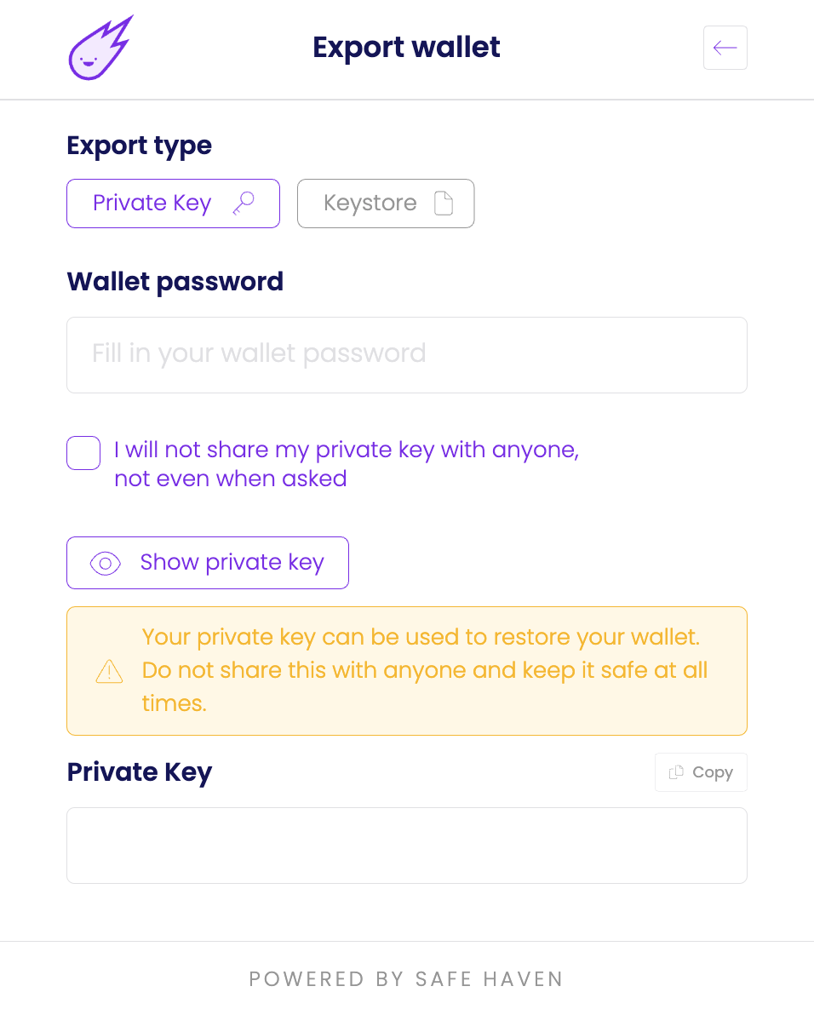Click the Wallet password heading
The height and width of the screenshot is (1015, 814).
(x=175, y=282)
